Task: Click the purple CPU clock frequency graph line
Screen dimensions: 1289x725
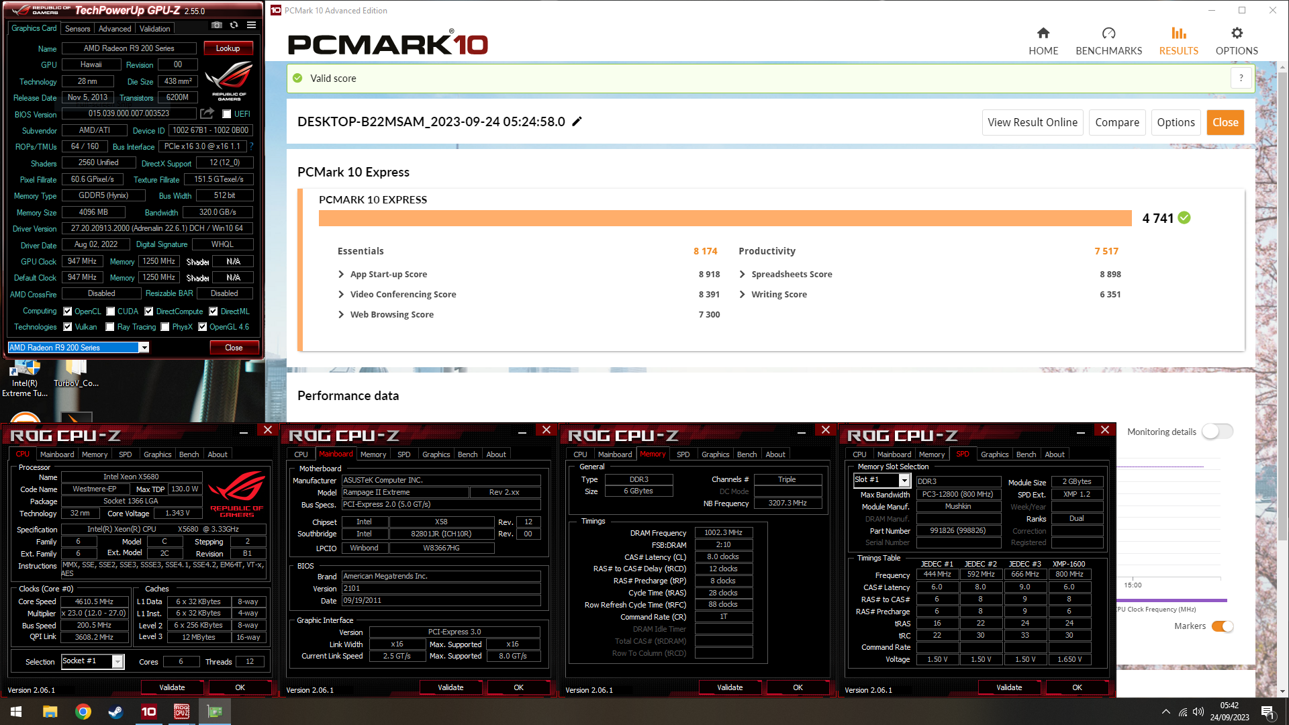Action: (1172, 600)
